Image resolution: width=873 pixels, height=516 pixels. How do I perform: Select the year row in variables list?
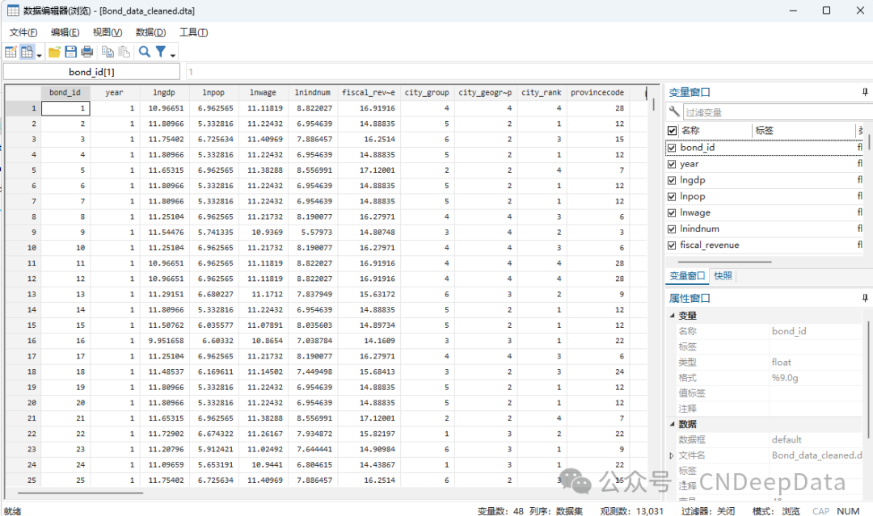pyautogui.click(x=765, y=164)
